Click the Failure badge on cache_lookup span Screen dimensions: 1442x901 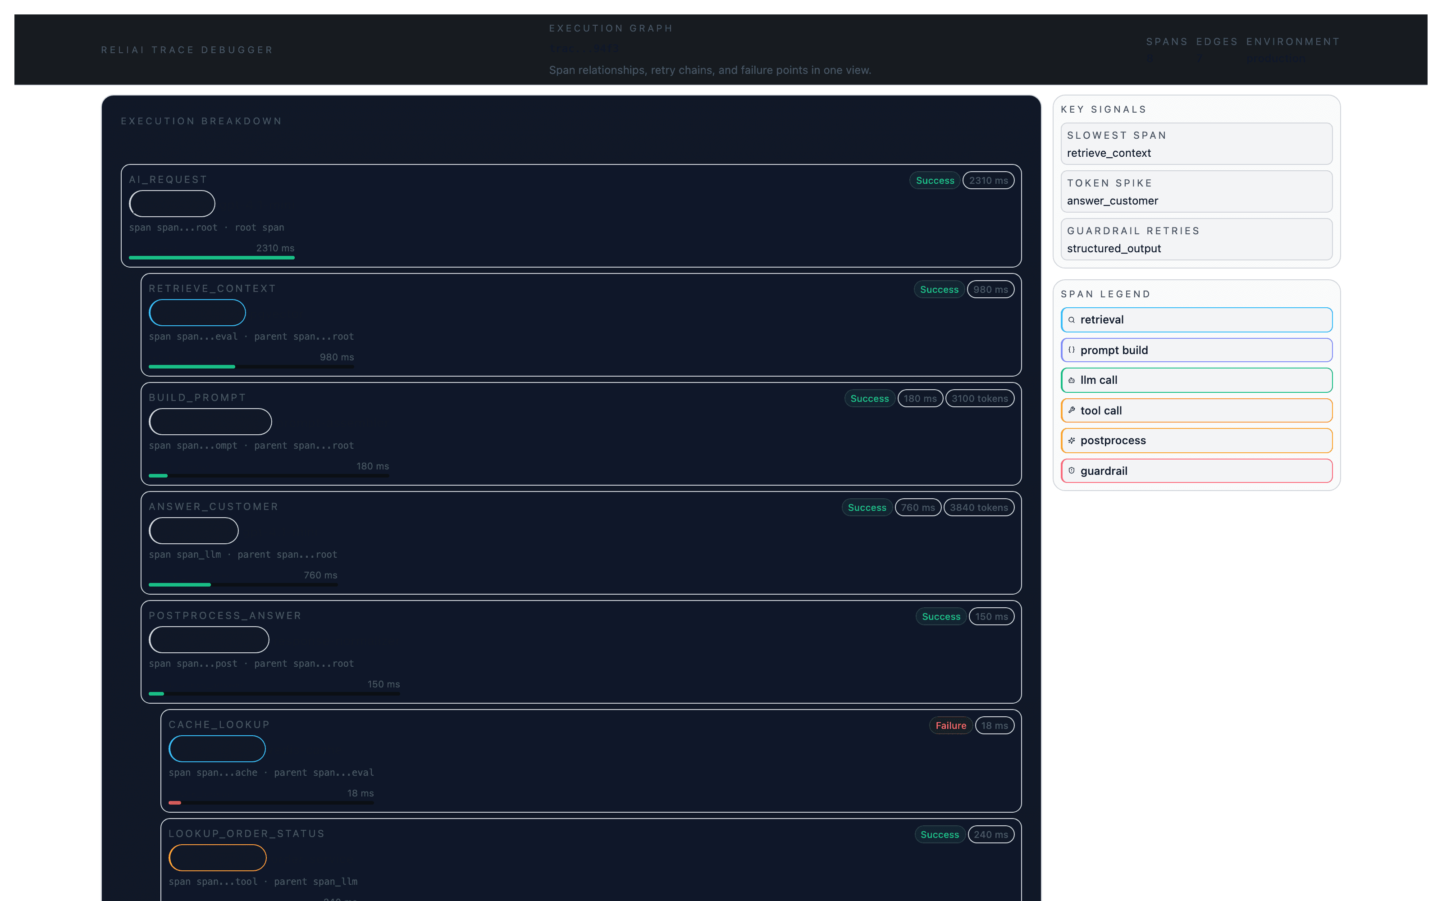click(x=950, y=725)
